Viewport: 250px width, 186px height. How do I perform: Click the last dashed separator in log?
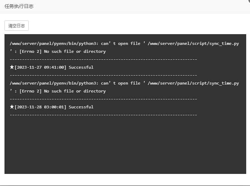104,115
